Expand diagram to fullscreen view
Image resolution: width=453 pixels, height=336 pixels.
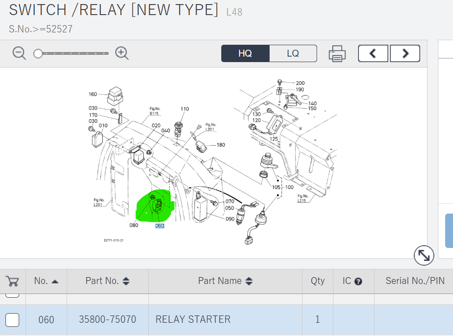424,256
